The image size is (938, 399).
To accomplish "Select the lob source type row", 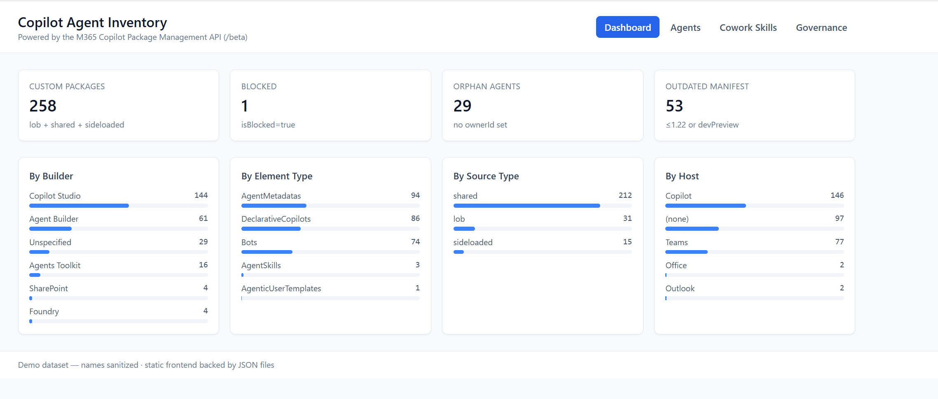I will pyautogui.click(x=543, y=223).
